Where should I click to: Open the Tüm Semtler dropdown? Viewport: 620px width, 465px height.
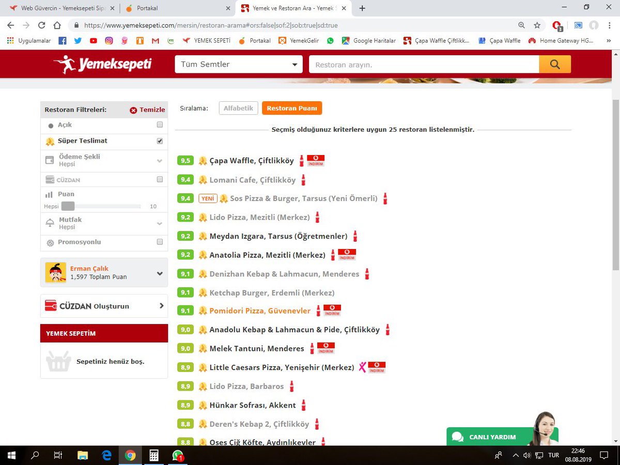pyautogui.click(x=239, y=65)
